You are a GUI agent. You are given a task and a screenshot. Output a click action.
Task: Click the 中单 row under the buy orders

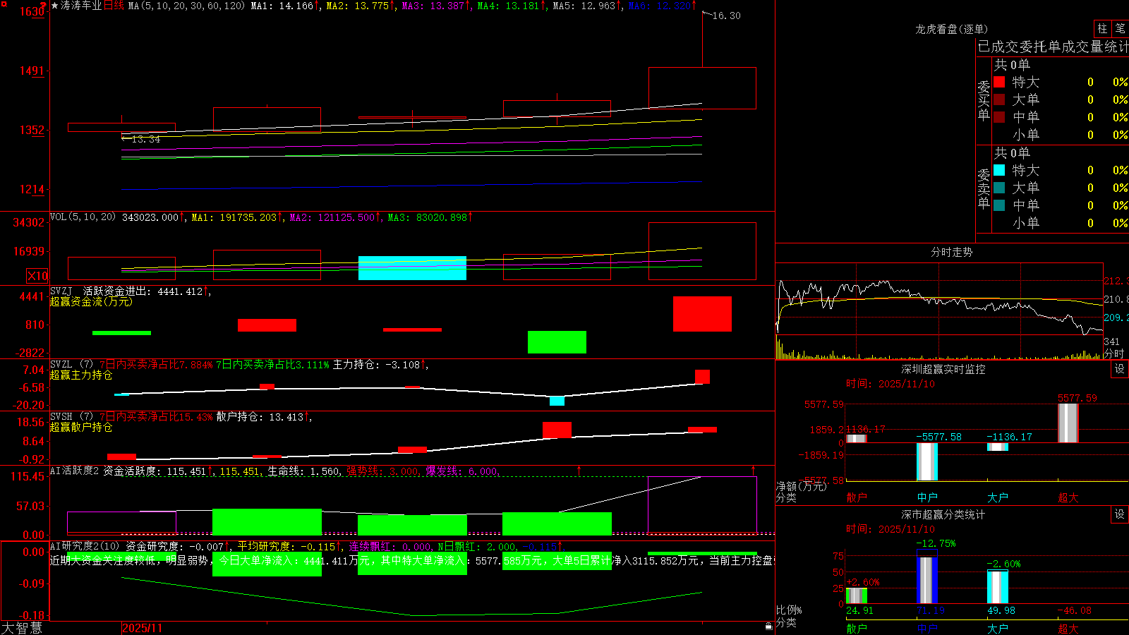[x=1061, y=117]
